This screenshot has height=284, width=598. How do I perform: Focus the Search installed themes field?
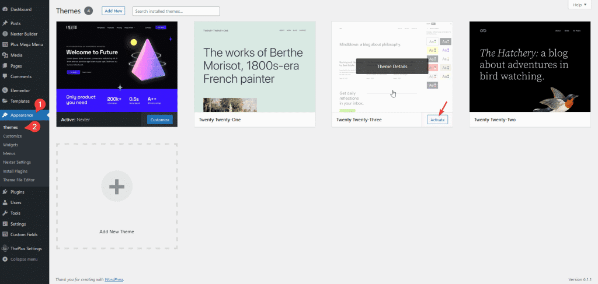click(176, 11)
